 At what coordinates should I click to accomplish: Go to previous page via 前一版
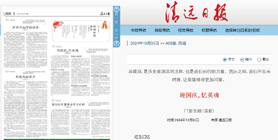coord(116,18)
